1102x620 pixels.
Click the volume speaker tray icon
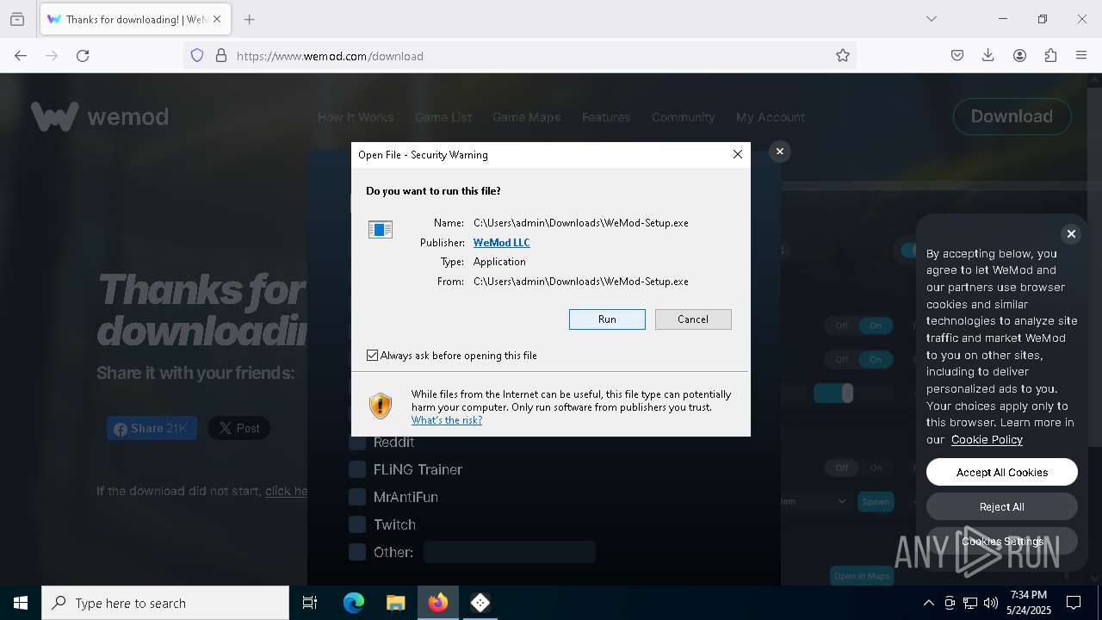coord(991,603)
